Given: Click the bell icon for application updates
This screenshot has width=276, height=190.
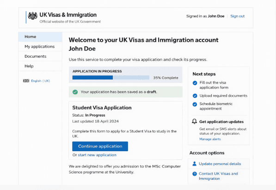Looking at the screenshot, I should point(194,121).
